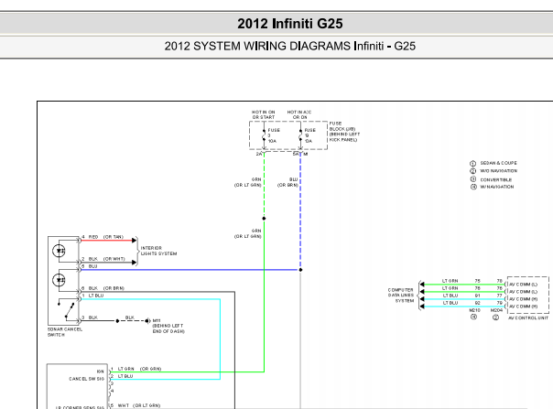
Task: Click the arrowhead on the RED (OR TAN) wire
Action: pos(134,241)
